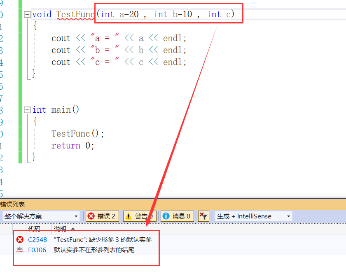This screenshot has width=346, height=276.
Task: Click the cout line printing "c = "
Action: click(119, 62)
